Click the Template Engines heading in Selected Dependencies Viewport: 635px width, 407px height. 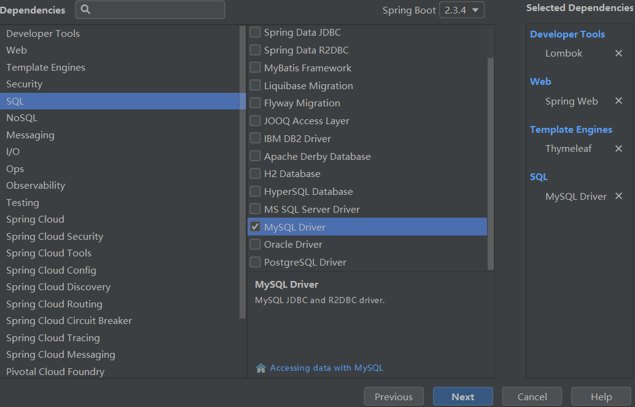571,129
